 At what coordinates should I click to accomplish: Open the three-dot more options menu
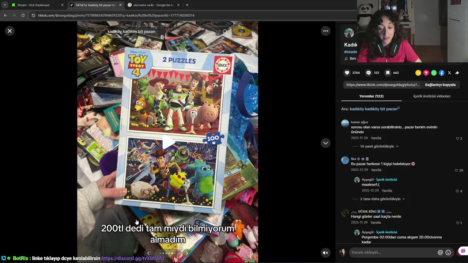tap(325, 31)
